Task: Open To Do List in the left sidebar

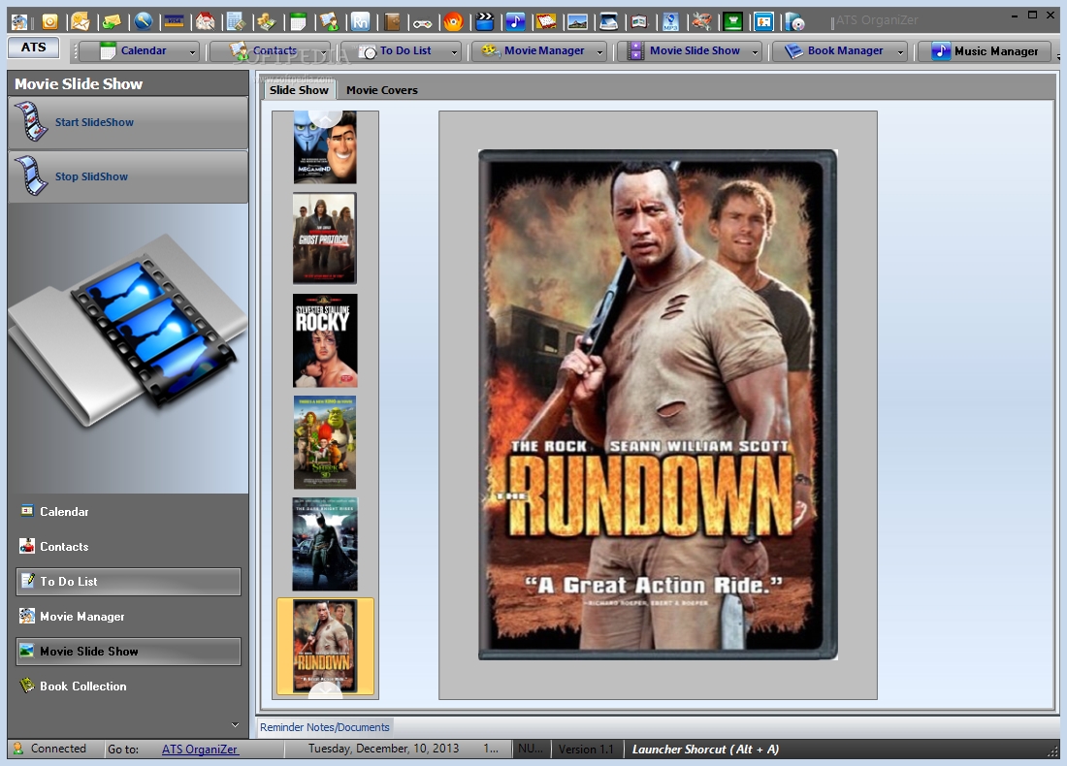Action: 128,582
